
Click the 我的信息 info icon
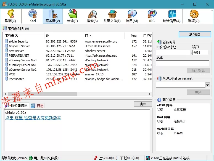[159, 100]
